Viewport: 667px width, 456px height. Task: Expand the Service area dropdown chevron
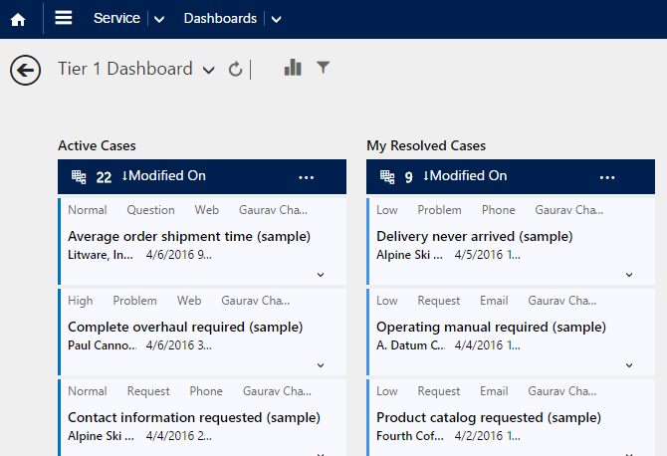pyautogui.click(x=159, y=19)
